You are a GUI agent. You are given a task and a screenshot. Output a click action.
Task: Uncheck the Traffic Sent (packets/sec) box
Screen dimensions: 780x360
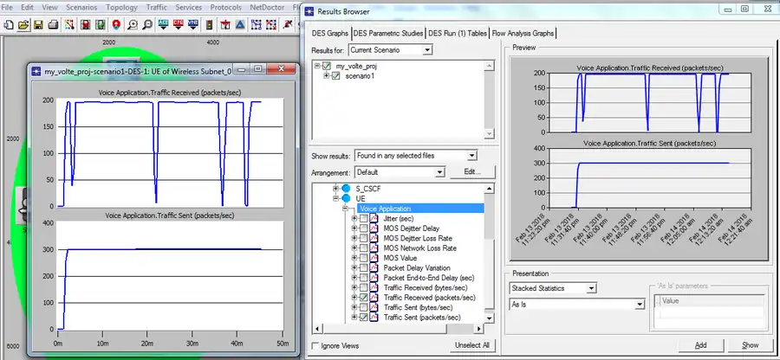[364, 318]
